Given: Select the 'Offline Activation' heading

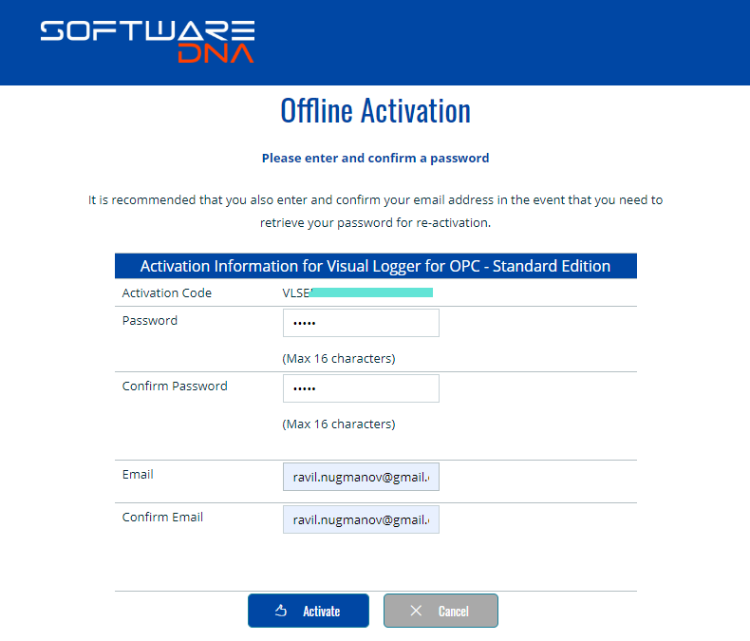Looking at the screenshot, I should pos(376,111).
